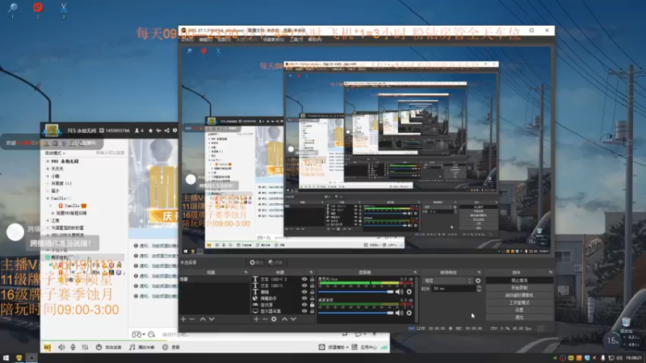Toggle lock on 文本 (GDI+) 2 source
The image size is (646, 363).
pos(312,279)
